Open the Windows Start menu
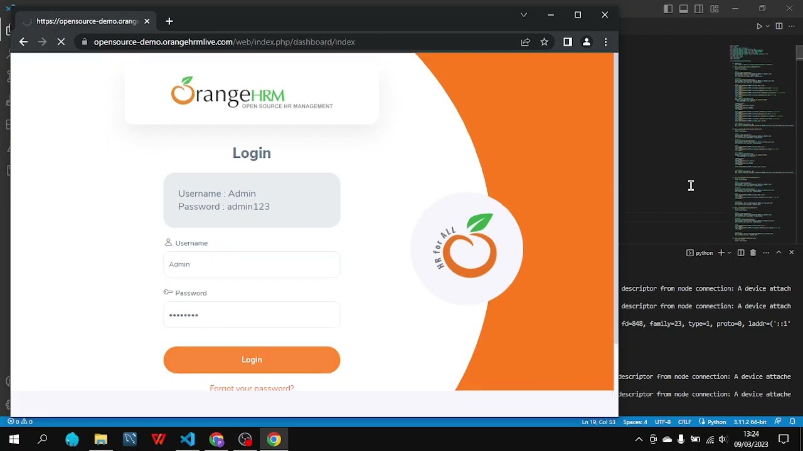Viewport: 803px width, 451px height. (x=14, y=440)
